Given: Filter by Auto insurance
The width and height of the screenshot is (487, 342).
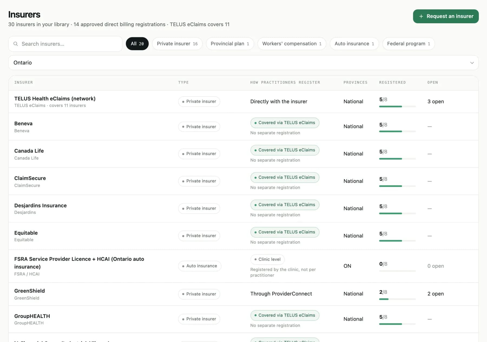Looking at the screenshot, I should tap(354, 44).
